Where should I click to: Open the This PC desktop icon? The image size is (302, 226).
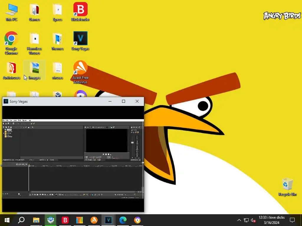coord(12,12)
